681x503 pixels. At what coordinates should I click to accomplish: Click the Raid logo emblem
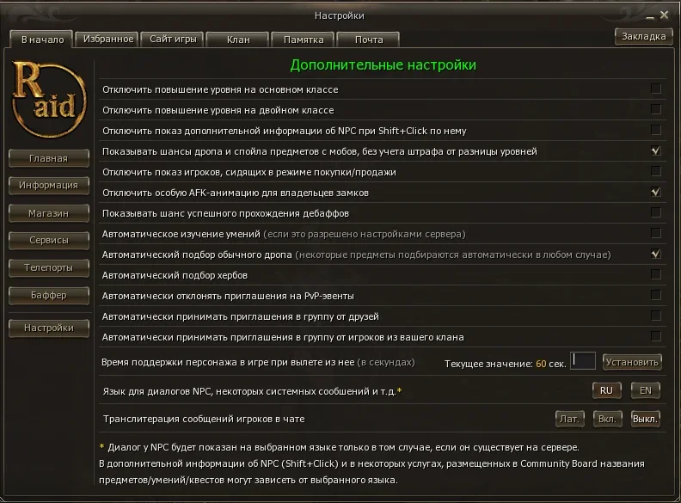[x=49, y=99]
